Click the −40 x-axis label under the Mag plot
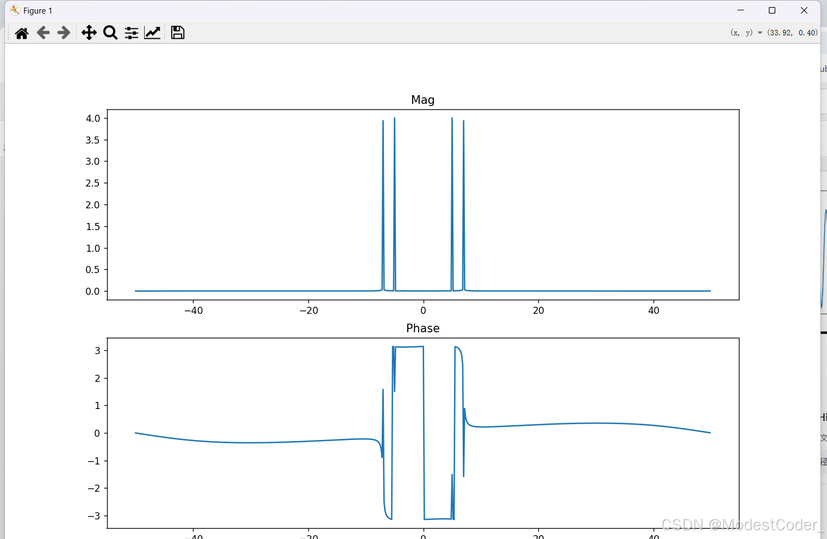The image size is (827, 539). [x=194, y=310]
